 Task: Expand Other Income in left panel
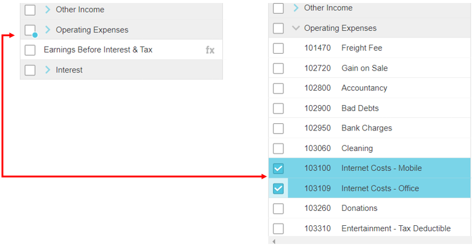tap(48, 10)
